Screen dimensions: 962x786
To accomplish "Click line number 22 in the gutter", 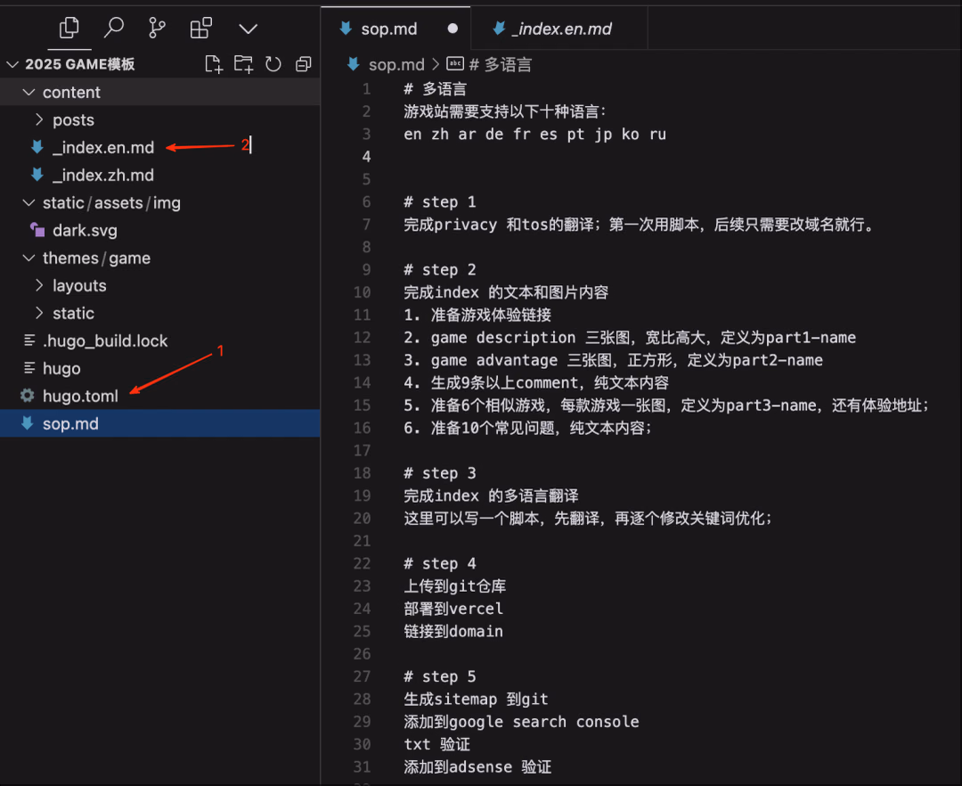I will (x=362, y=563).
